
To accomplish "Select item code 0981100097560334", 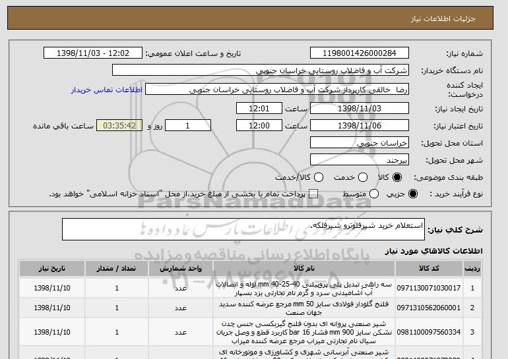I will [x=429, y=332].
